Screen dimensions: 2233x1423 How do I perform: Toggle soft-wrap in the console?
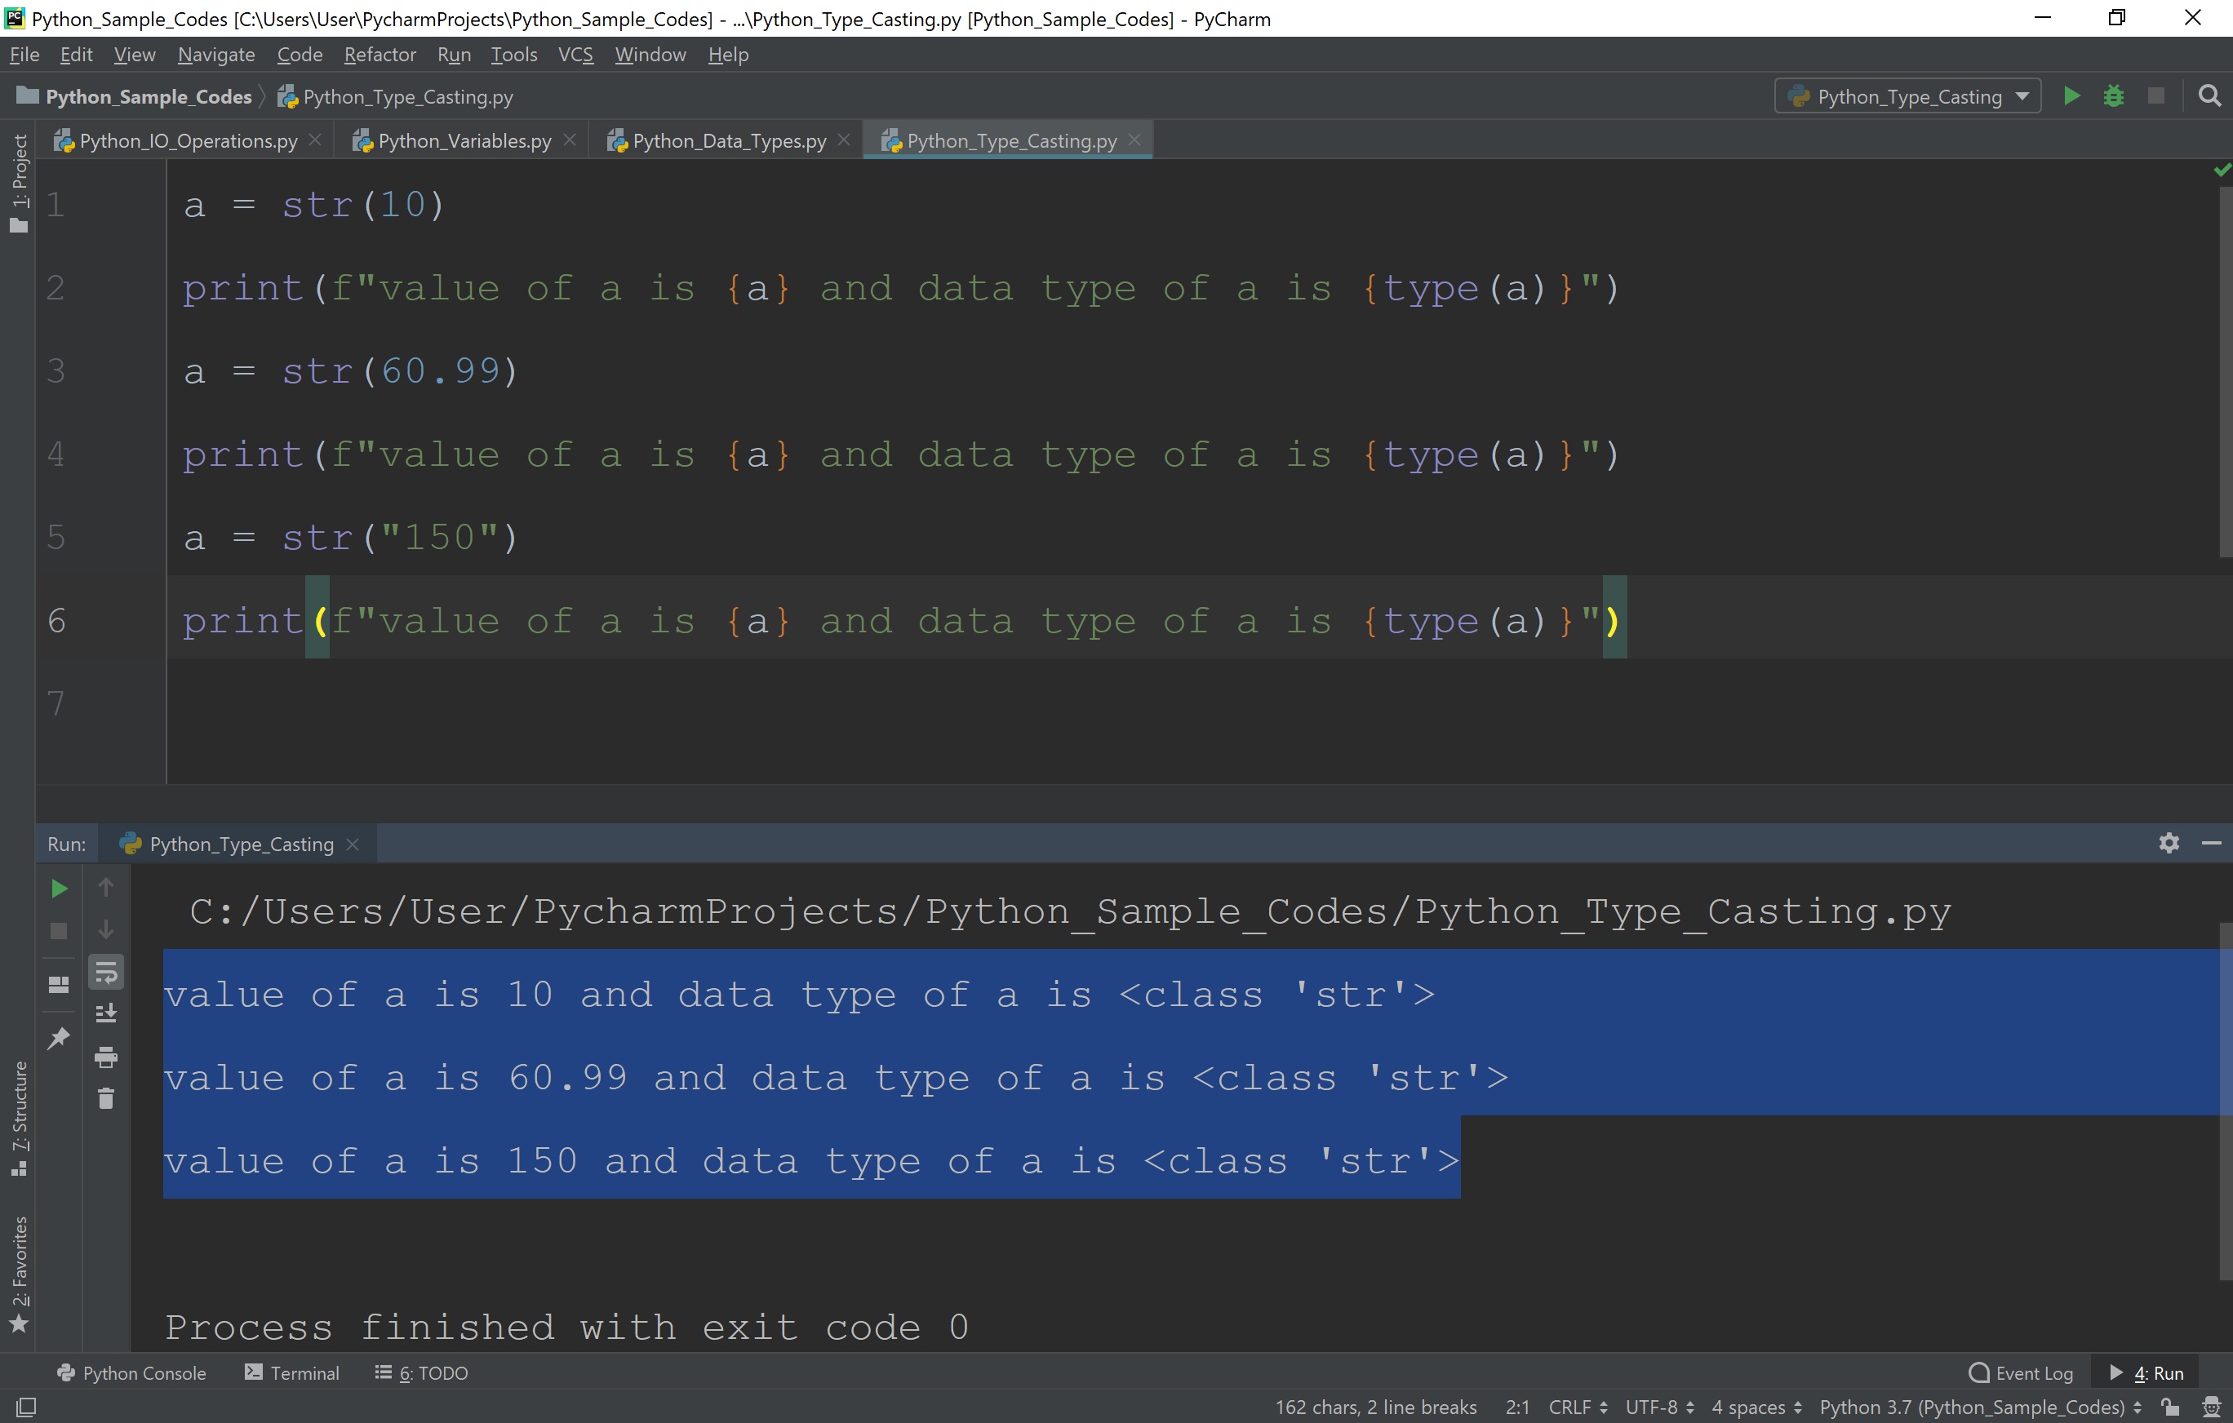tap(106, 972)
